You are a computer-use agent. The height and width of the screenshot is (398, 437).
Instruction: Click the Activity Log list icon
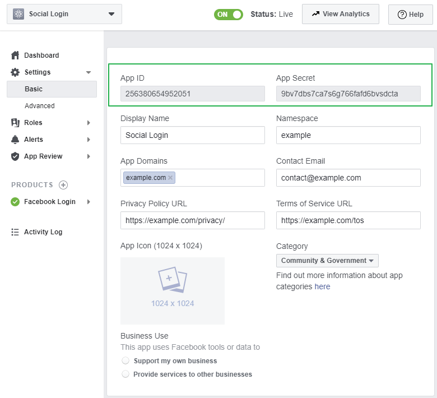(15, 232)
